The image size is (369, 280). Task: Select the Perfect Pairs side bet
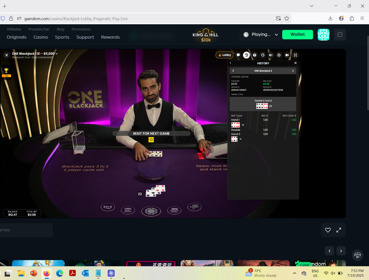click(x=174, y=210)
